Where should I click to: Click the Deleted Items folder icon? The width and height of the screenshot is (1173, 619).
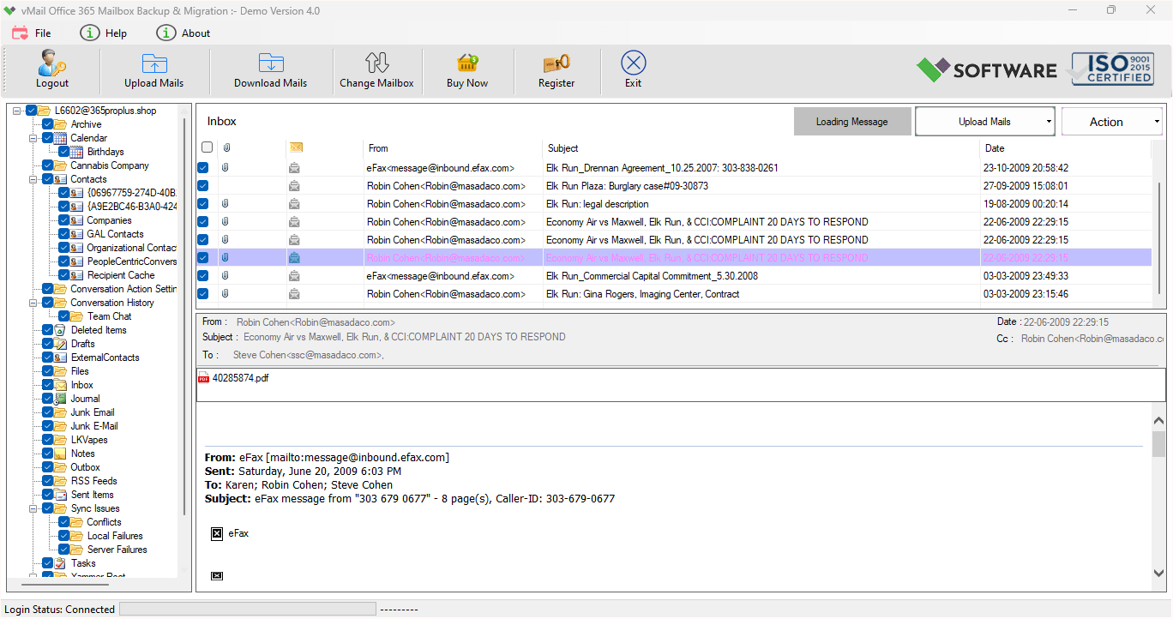pos(60,330)
